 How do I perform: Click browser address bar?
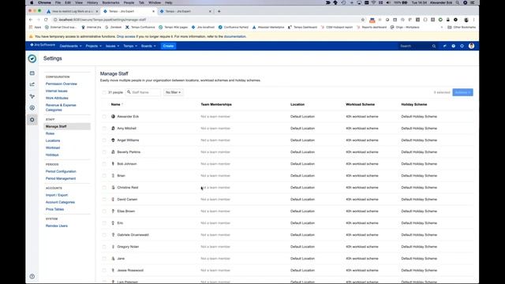tap(206, 20)
